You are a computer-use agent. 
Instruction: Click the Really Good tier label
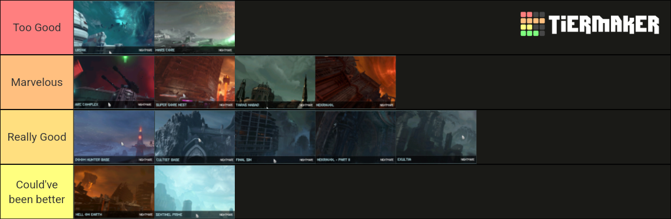tap(37, 137)
